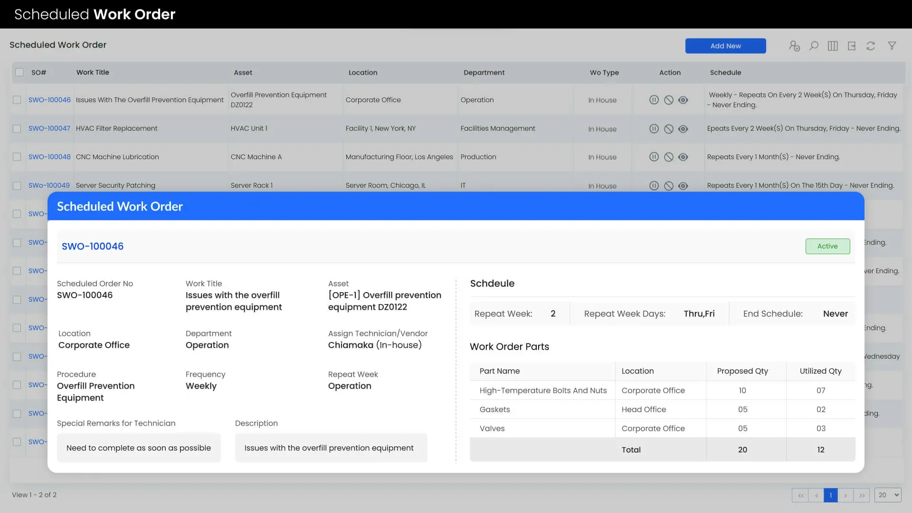The image size is (912, 513).
Task: Sort by the Department column header
Action: (484, 73)
